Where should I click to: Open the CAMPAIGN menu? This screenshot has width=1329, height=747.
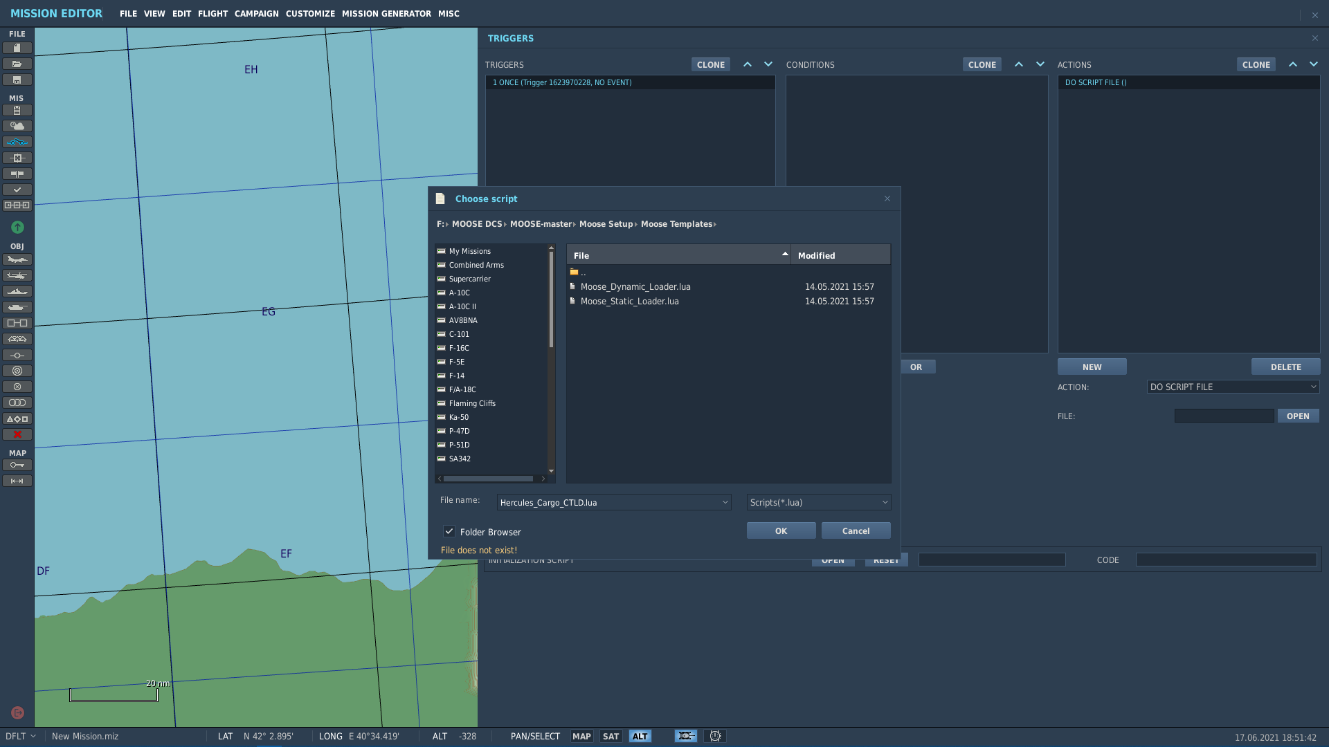coord(256,13)
